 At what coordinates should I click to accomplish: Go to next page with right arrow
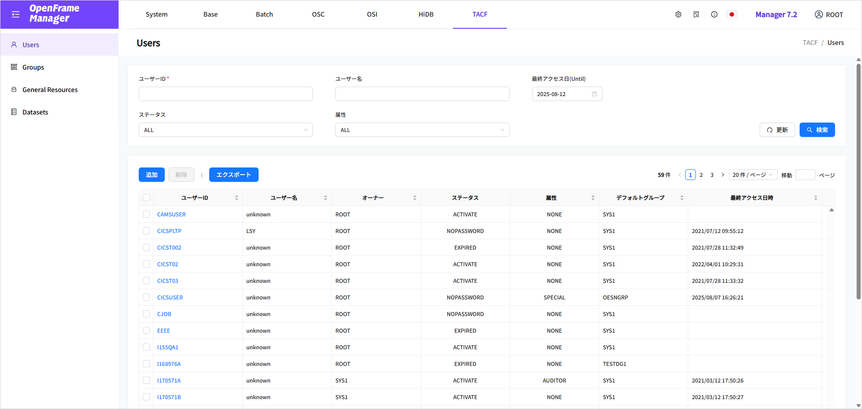722,175
